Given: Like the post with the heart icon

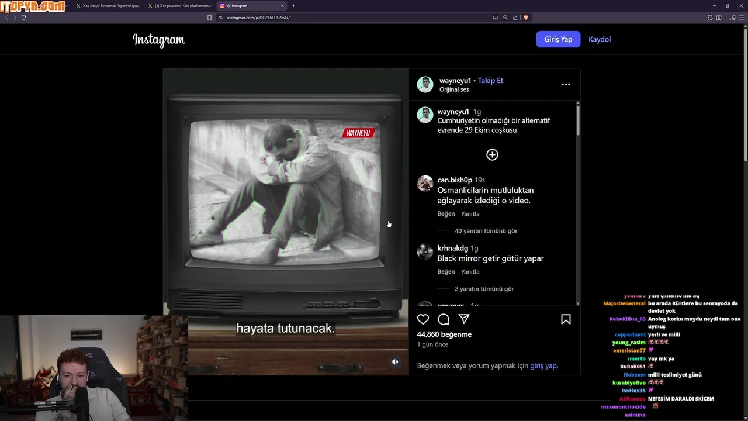Looking at the screenshot, I should click(423, 319).
